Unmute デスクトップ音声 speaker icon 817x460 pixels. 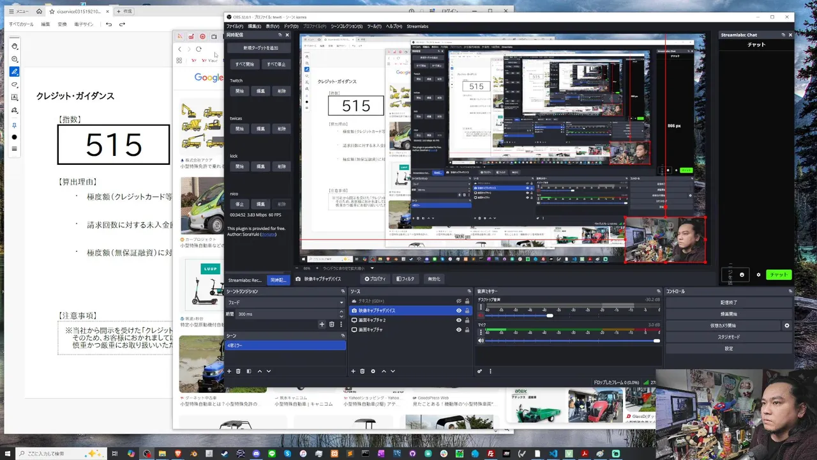[x=481, y=316]
